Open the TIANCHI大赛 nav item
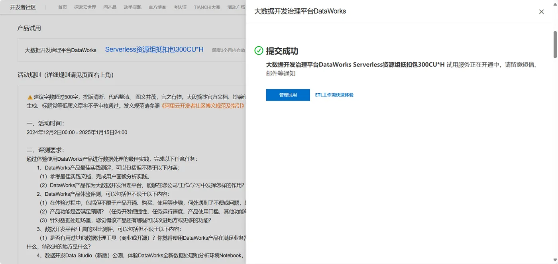This screenshot has width=558, height=264. pyautogui.click(x=207, y=7)
